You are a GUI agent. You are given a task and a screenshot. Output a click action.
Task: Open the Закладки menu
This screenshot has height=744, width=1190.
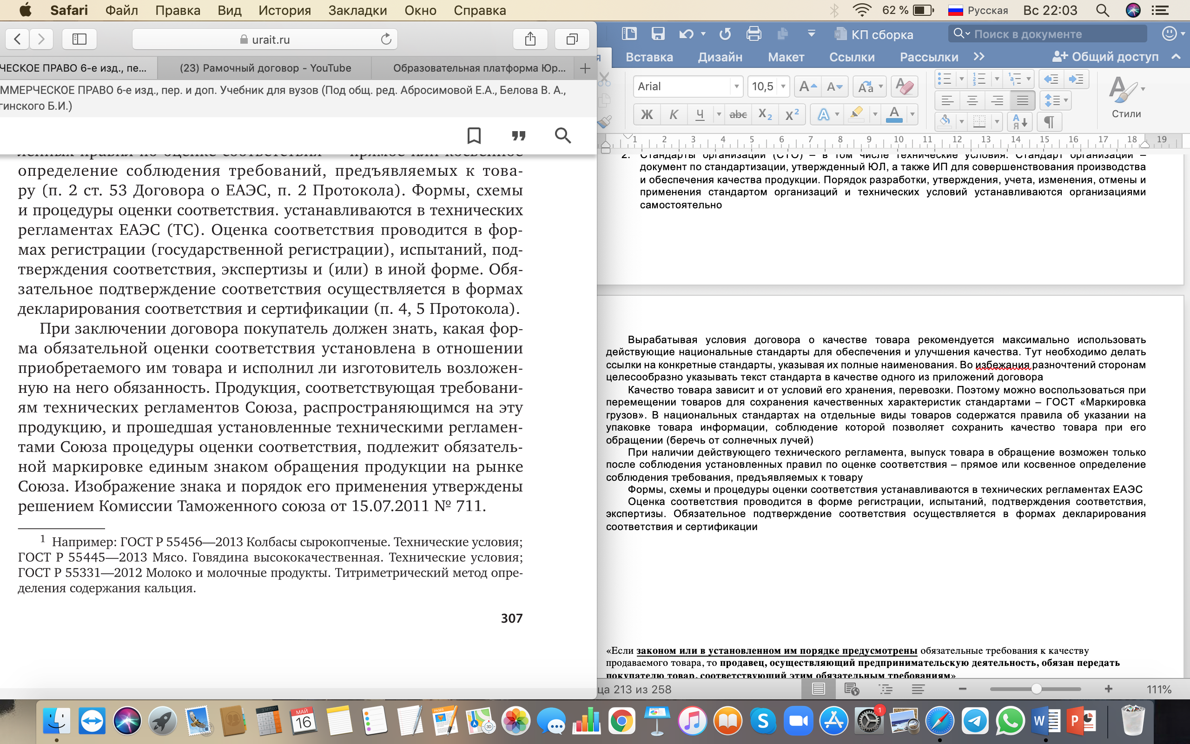click(357, 10)
